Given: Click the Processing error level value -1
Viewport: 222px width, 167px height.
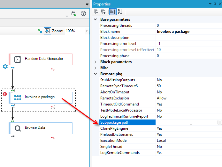Looking at the screenshot, I should pos(158,44).
